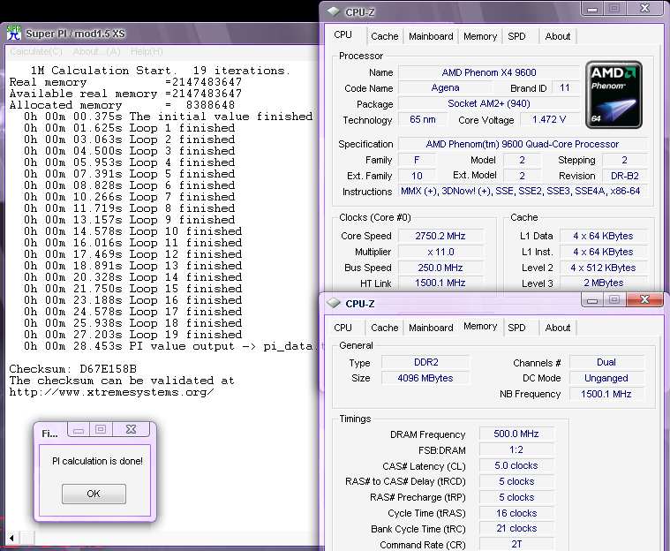The image size is (670, 551).
Task: Select the Package value 'Socket AM2+ (940)'
Action: [488, 103]
